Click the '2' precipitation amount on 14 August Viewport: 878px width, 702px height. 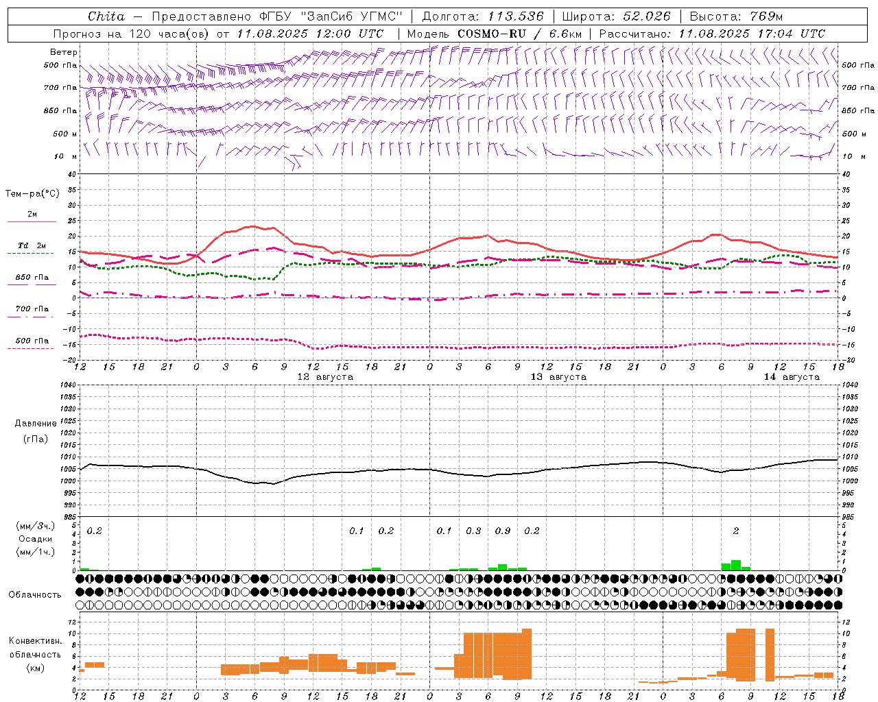736,531
